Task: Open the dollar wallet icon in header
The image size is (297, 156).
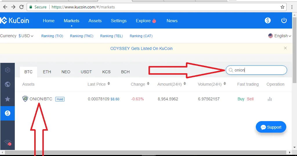Action: point(268,20)
